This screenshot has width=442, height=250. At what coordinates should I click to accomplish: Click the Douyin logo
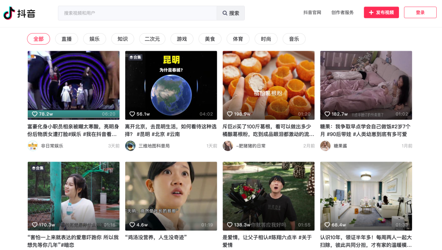19,13
